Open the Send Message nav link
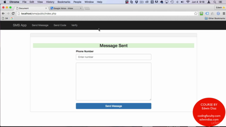The width and height of the screenshot is (226, 127). [40, 25]
